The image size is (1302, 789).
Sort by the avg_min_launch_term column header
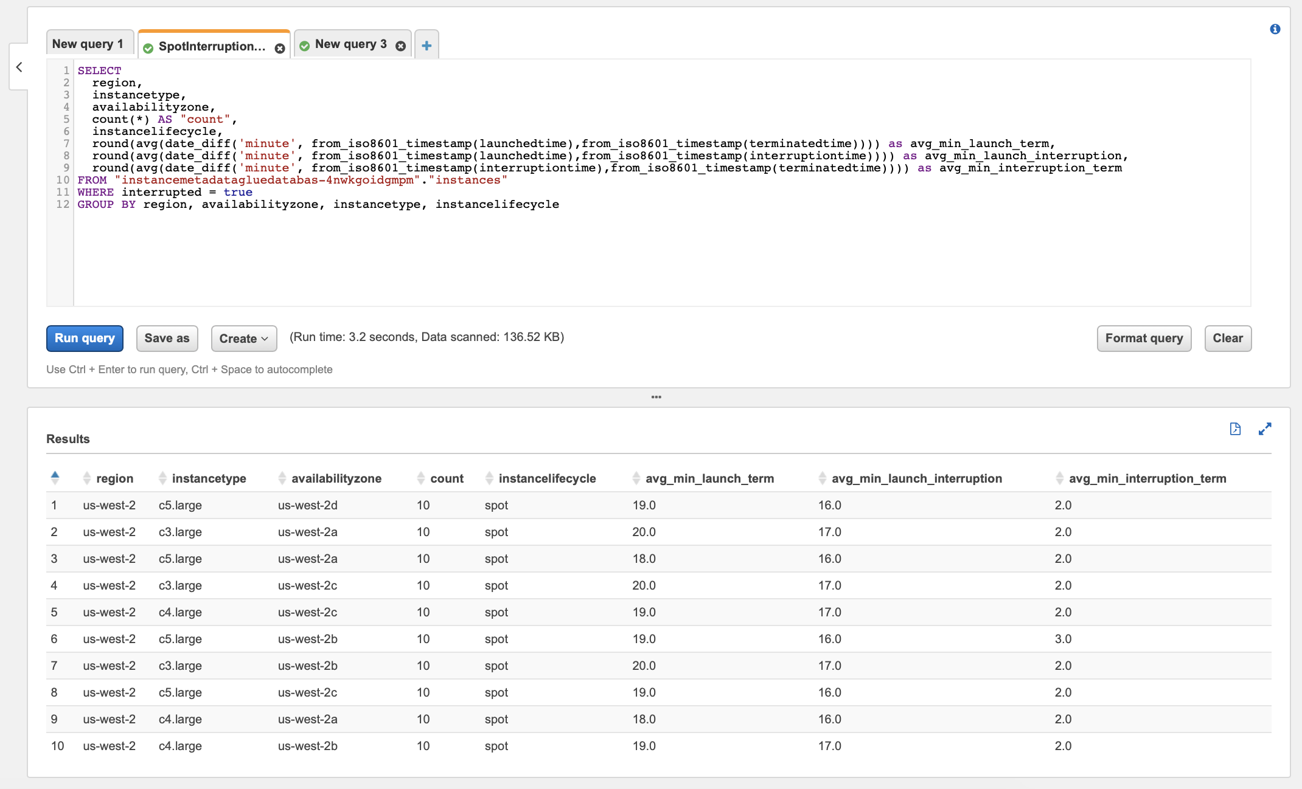(x=709, y=478)
